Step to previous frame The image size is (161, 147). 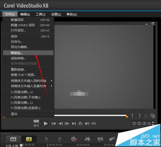click(x=61, y=124)
